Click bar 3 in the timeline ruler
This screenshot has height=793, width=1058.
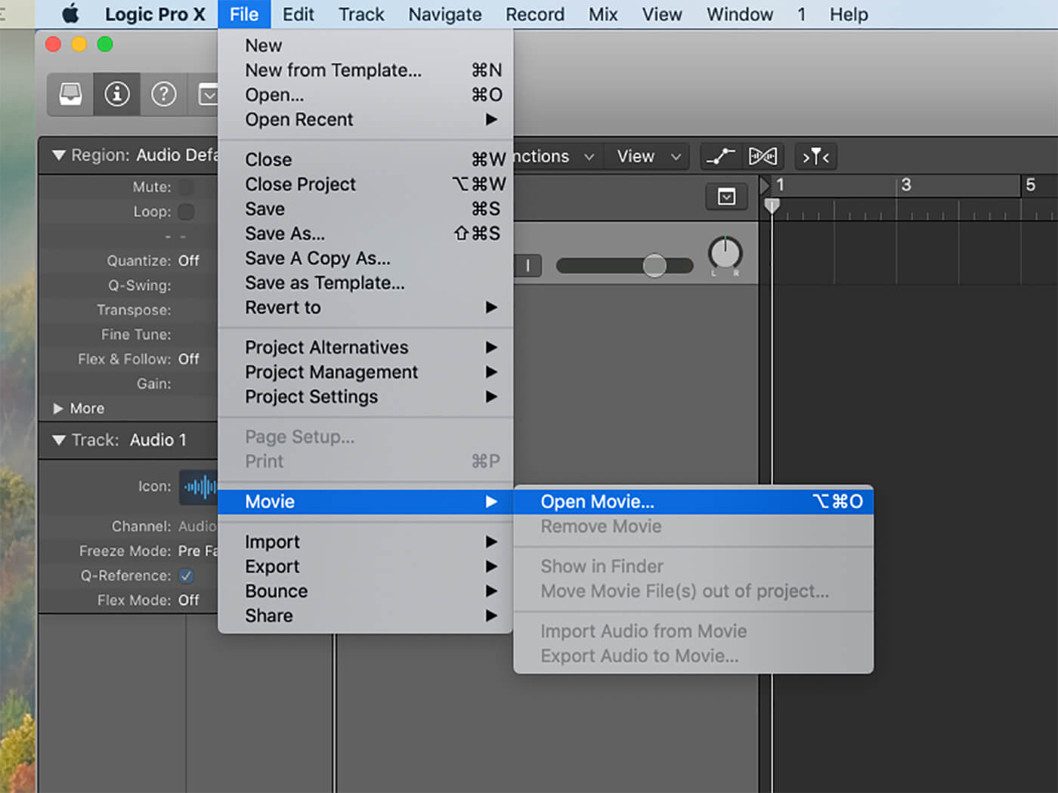pos(906,185)
